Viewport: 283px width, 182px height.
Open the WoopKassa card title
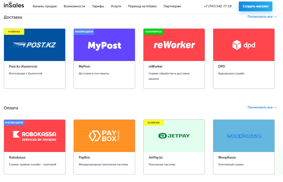(227, 157)
